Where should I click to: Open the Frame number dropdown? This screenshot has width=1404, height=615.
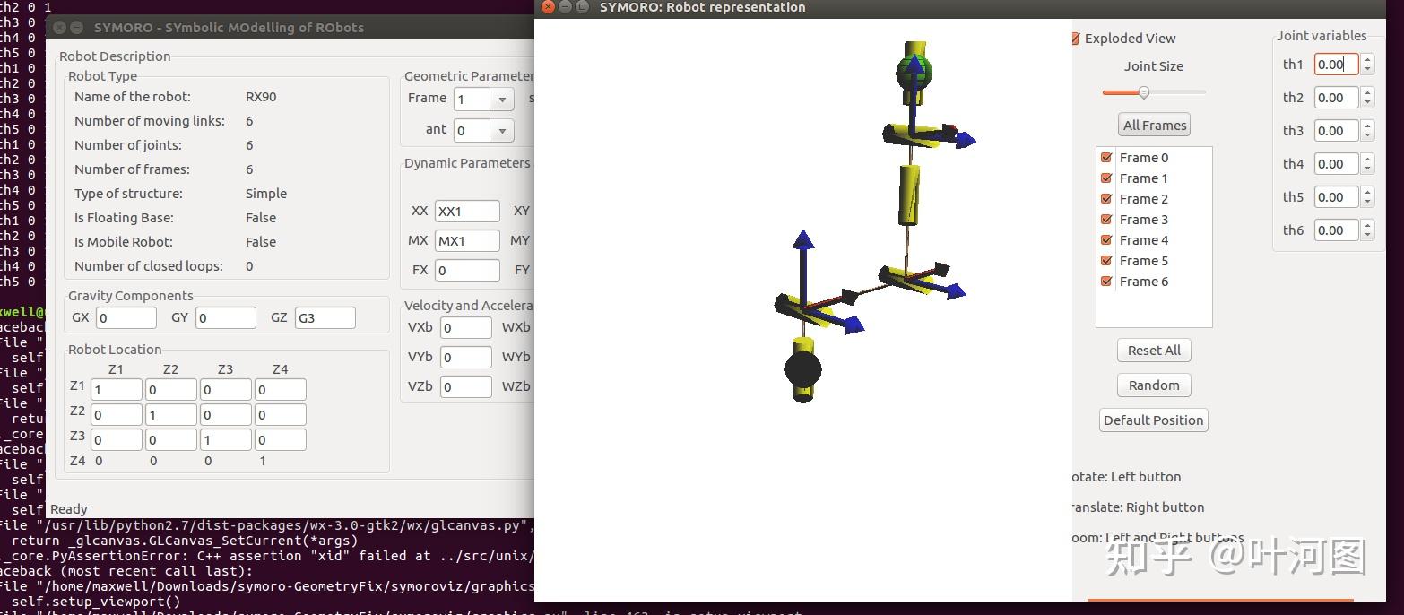click(502, 99)
